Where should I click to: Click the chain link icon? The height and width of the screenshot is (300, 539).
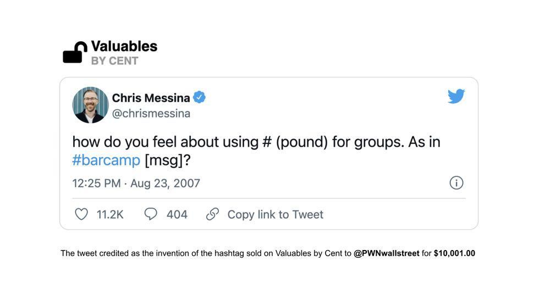tap(212, 214)
